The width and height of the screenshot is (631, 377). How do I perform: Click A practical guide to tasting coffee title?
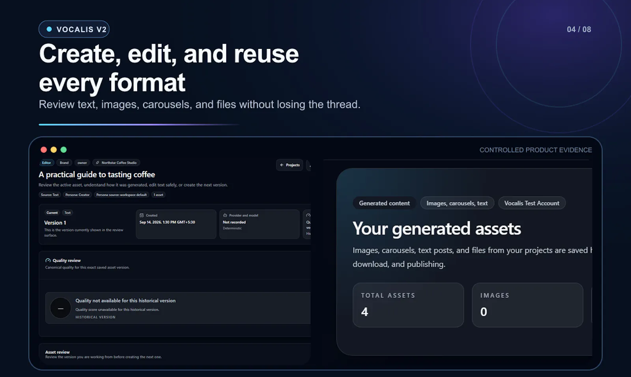pyautogui.click(x=97, y=175)
